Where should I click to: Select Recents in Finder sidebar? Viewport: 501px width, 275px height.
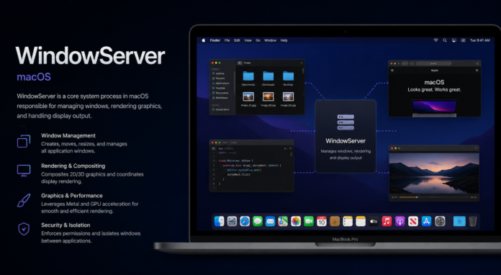[x=219, y=78]
